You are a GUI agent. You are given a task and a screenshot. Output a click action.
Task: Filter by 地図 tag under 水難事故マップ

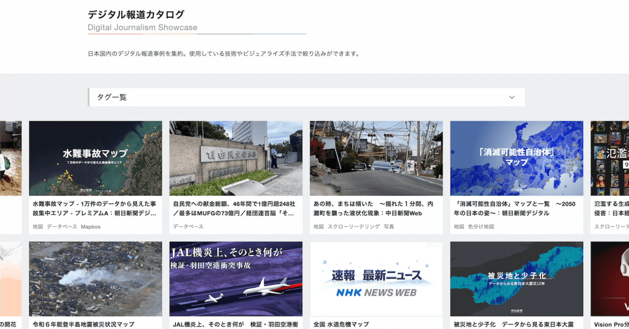[x=38, y=227]
